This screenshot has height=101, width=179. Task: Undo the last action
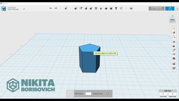coord(51,8)
